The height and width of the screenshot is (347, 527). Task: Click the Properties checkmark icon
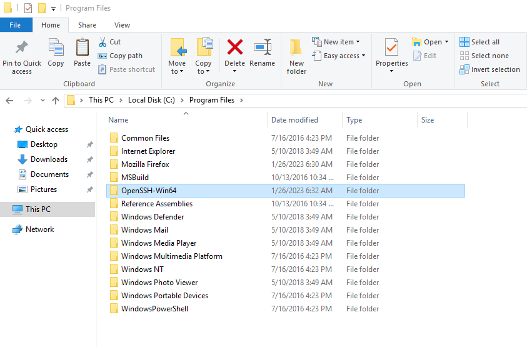pos(391,47)
